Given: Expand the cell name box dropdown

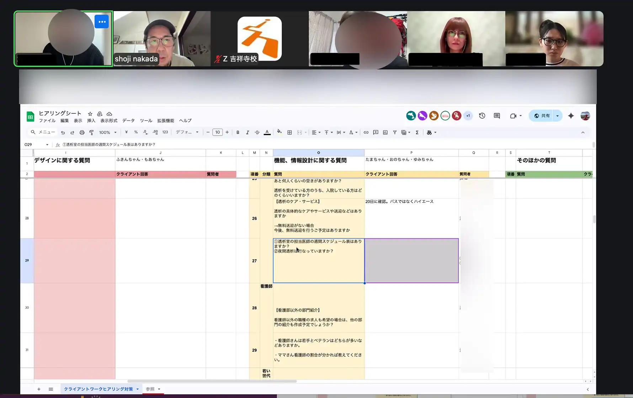Looking at the screenshot, I should click(x=47, y=145).
